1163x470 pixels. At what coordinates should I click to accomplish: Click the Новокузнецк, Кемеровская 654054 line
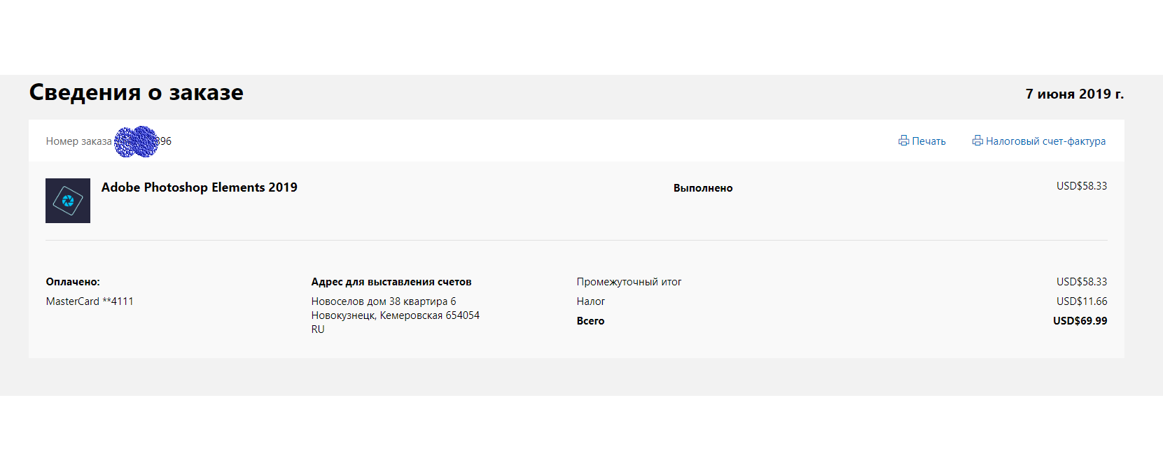396,315
